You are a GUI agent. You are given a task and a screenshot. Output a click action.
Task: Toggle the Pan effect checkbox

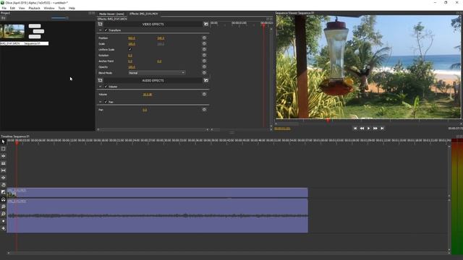coord(106,102)
